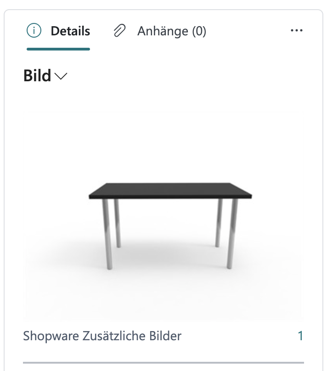Image resolution: width=327 pixels, height=371 pixels.
Task: Click the word Anhänge in the tab
Action: [x=163, y=31]
